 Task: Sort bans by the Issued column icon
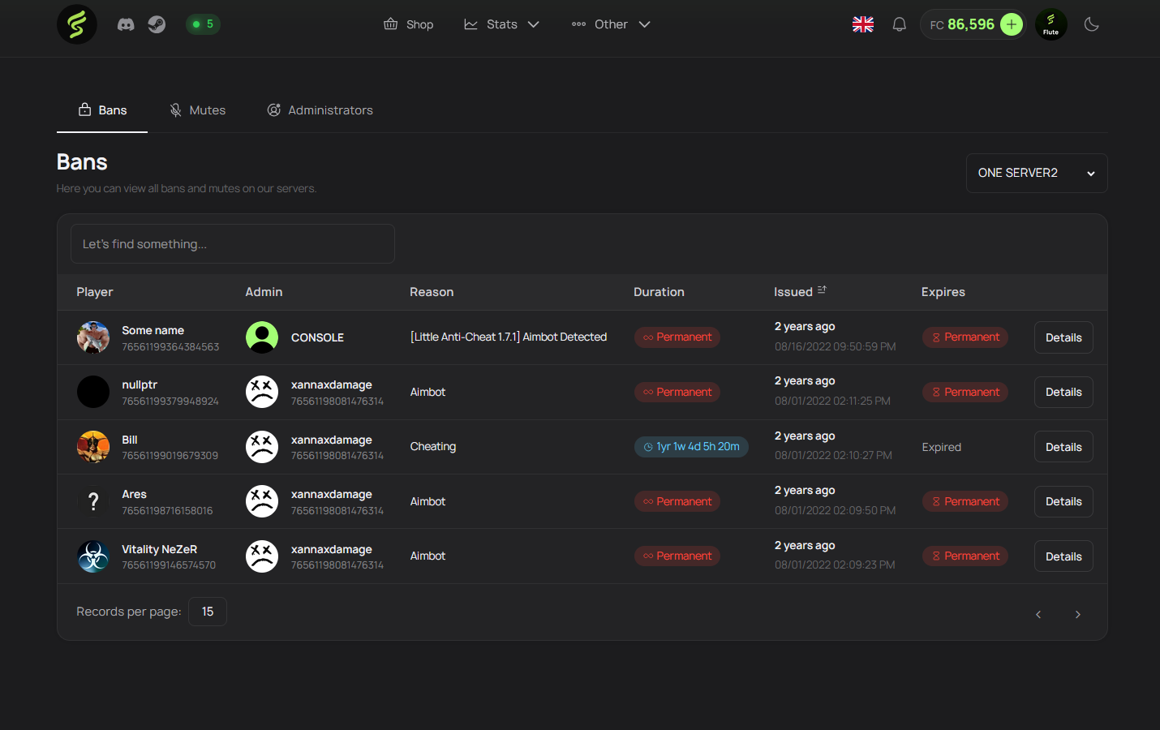pyautogui.click(x=822, y=288)
